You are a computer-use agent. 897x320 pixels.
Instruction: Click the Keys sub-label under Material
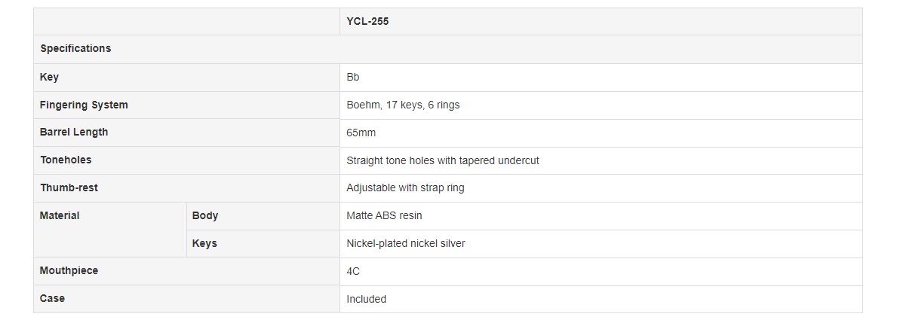[204, 243]
